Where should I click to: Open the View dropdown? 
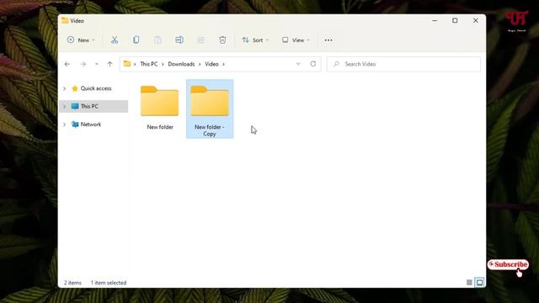[x=296, y=40]
